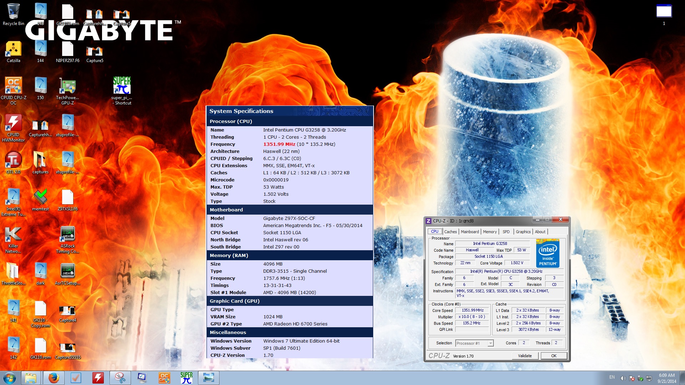Click the network icon in system tray
This screenshot has width=685, height=385.
[649, 378]
